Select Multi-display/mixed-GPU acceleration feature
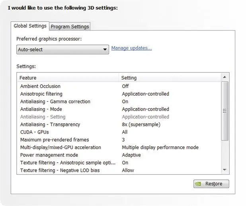Viewport: 246px width, 206px height. pyautogui.click(x=61, y=148)
